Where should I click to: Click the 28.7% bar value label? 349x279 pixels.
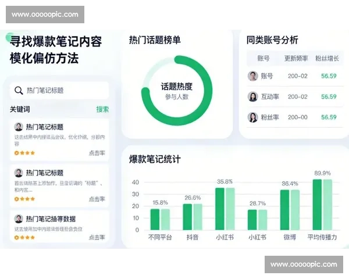pos(258,203)
